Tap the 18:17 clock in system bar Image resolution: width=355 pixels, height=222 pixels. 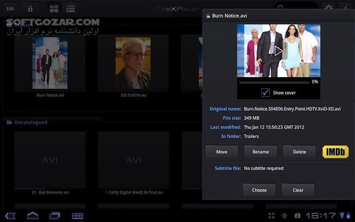(320, 216)
